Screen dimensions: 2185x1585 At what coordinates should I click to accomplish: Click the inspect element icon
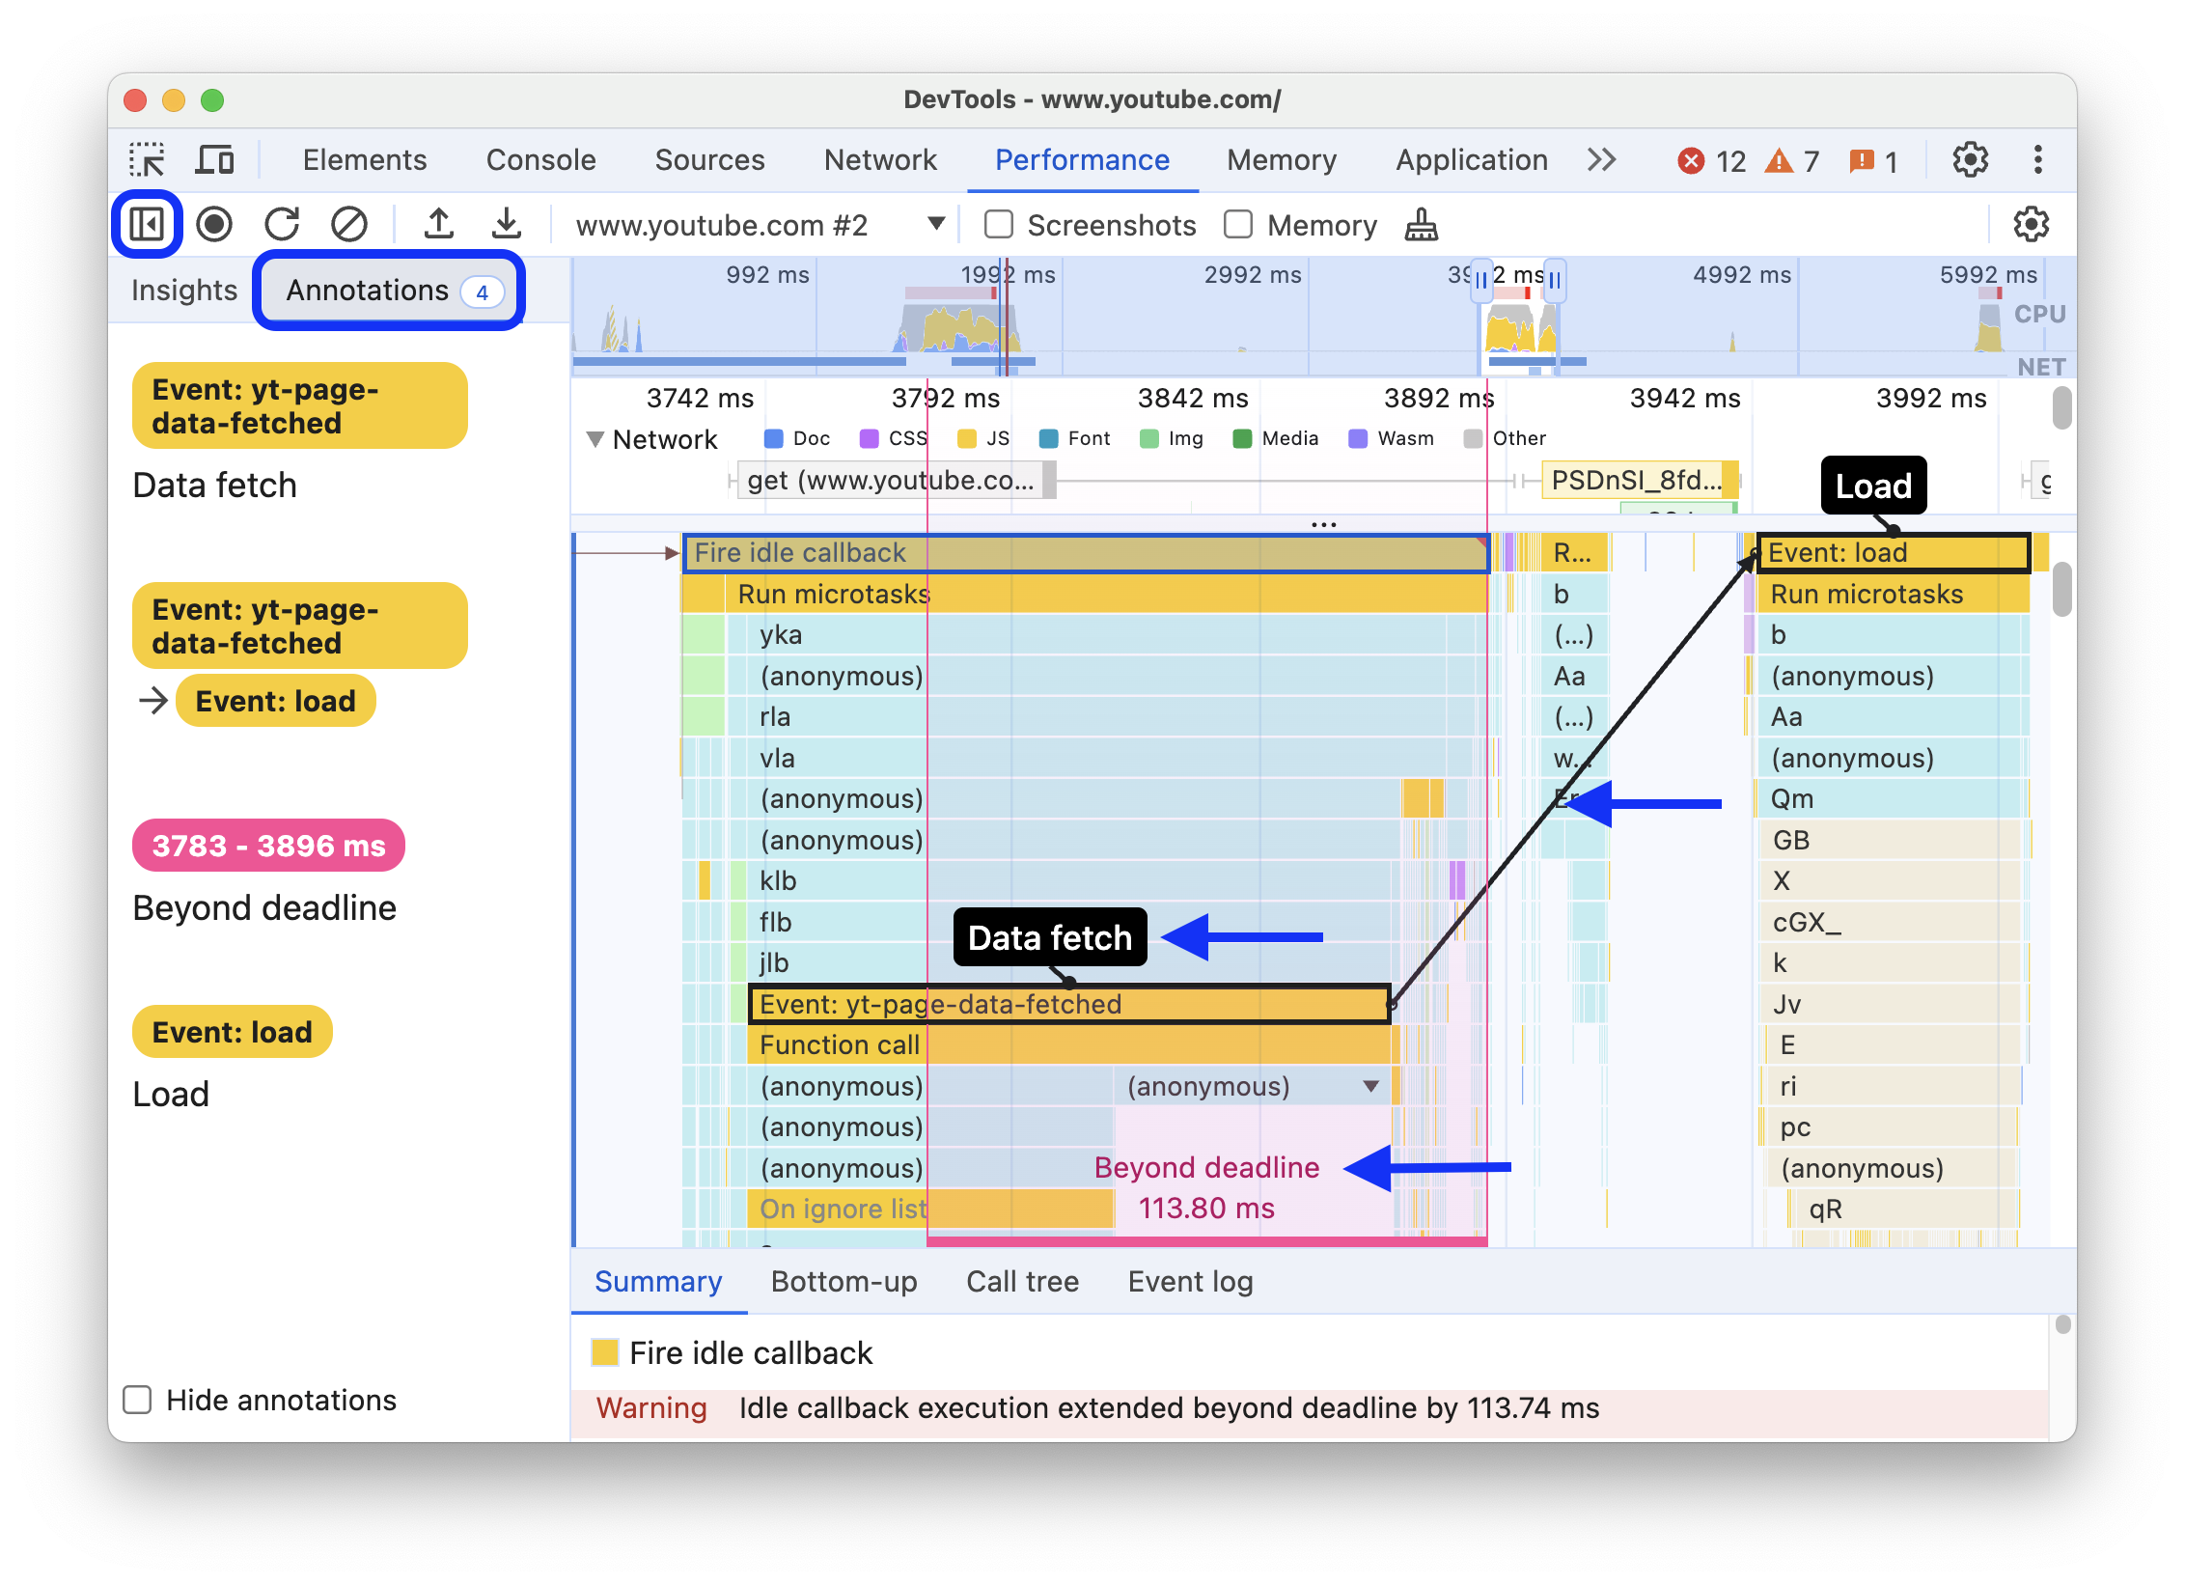click(144, 157)
